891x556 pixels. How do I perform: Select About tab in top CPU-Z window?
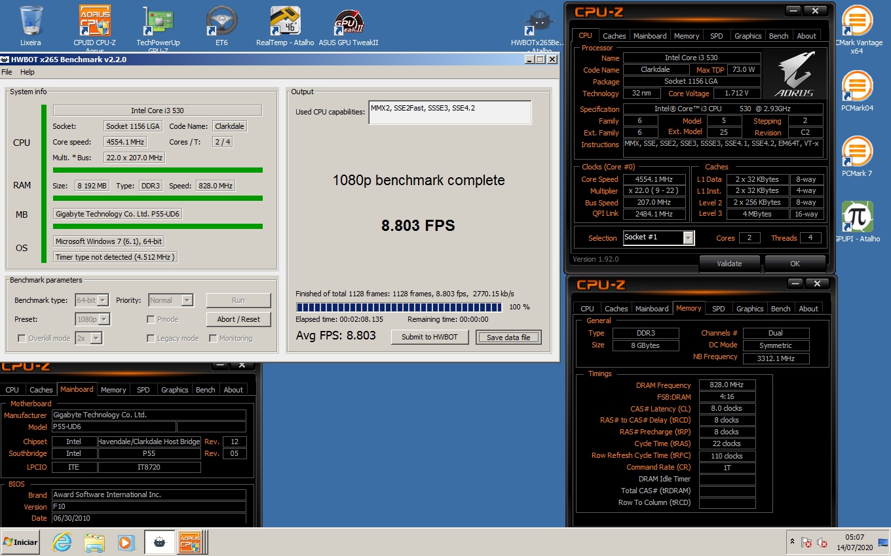click(x=806, y=36)
